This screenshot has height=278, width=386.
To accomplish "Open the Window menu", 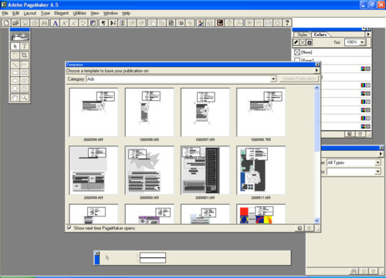I will 110,13.
